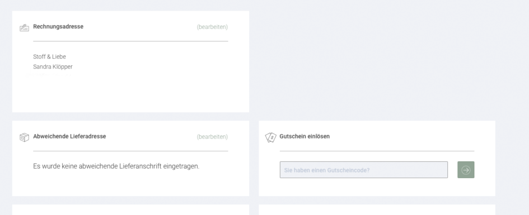
Task: Select the text about no alternate Lieferanschrift
Action: [116, 166]
